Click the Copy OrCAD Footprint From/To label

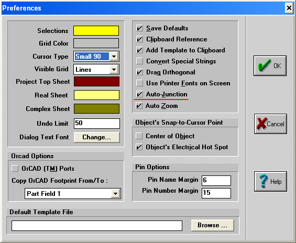point(60,181)
